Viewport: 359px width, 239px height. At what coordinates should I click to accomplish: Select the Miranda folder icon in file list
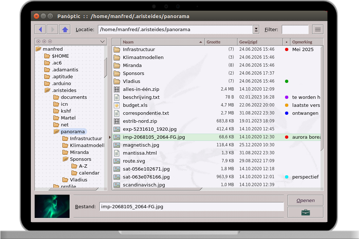(117, 66)
